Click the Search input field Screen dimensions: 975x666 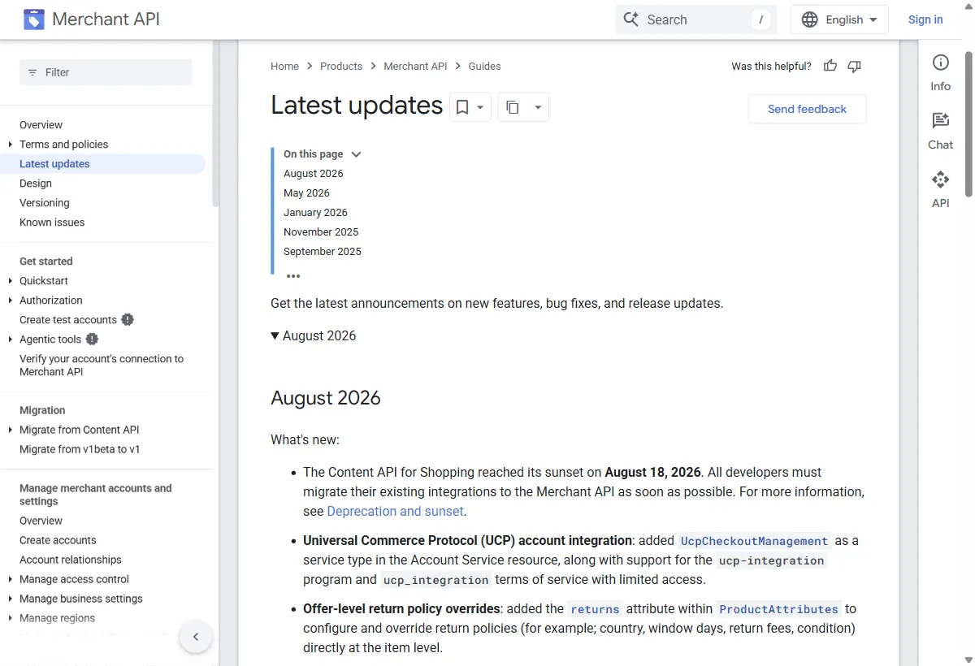click(695, 19)
